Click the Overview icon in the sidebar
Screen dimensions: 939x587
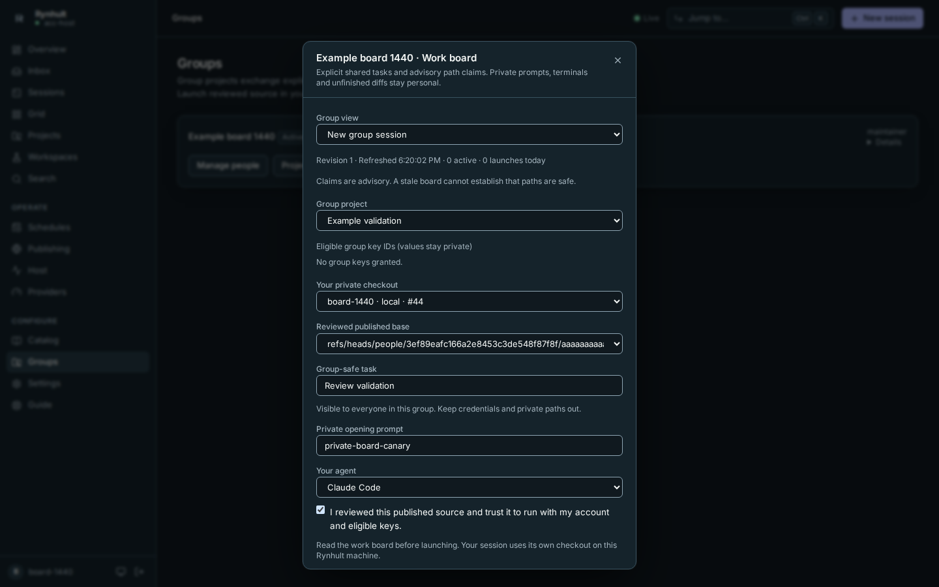(17, 50)
